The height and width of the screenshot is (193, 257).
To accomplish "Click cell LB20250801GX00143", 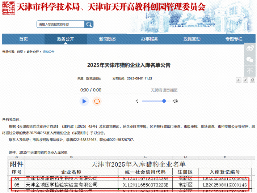I will pos(225,185).
